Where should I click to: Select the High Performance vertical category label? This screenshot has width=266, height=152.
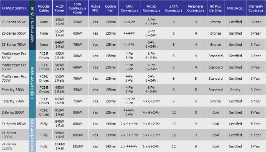(32, 84)
